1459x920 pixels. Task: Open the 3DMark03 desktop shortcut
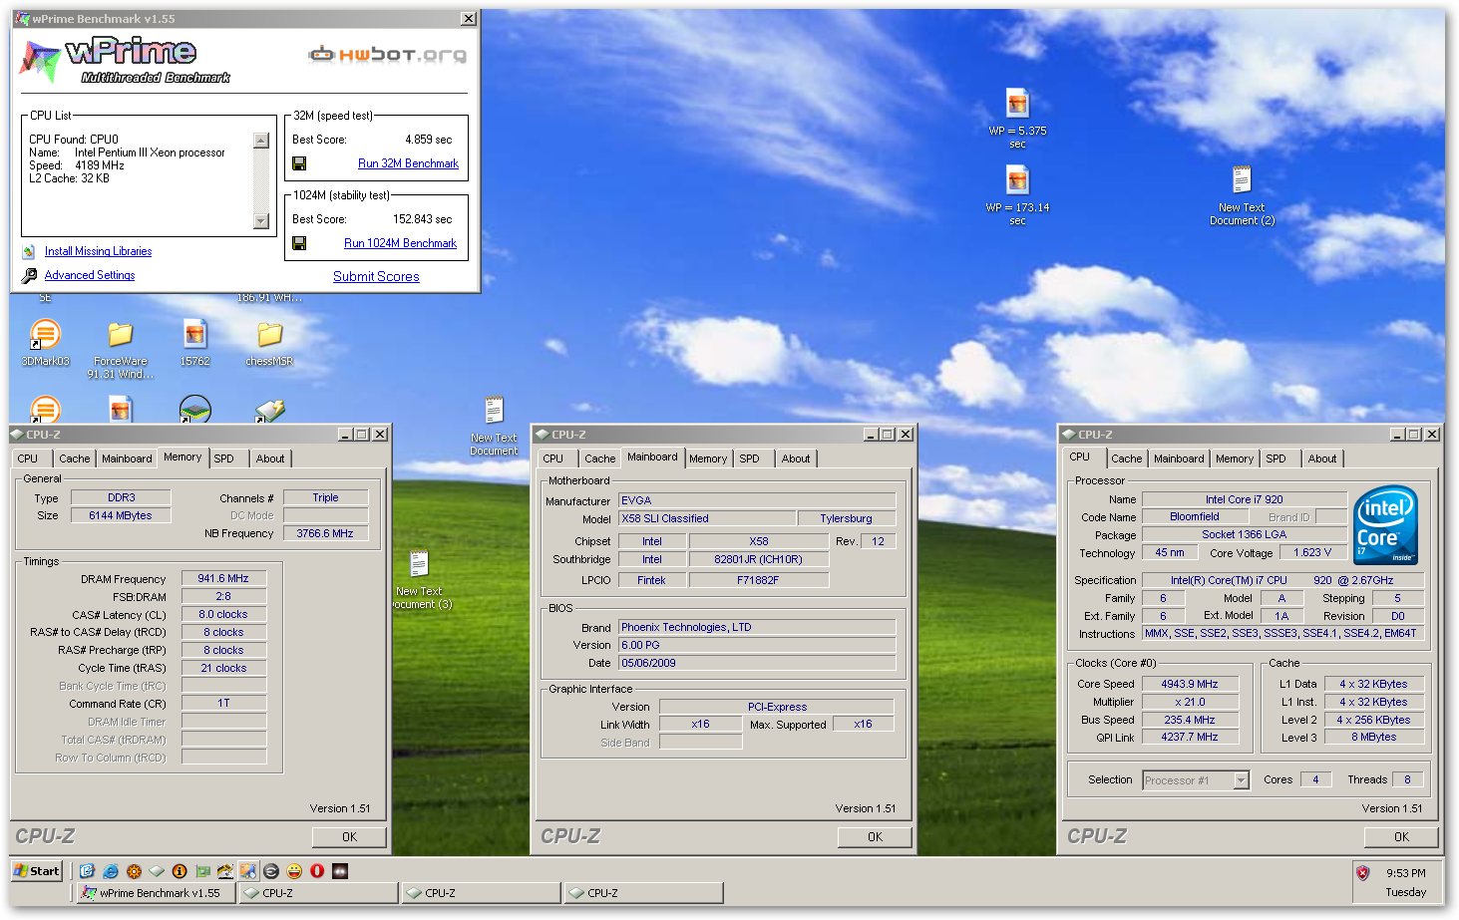coord(45,343)
